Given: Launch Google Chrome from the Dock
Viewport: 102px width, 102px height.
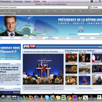Looking at the screenshot, I should (69, 98).
